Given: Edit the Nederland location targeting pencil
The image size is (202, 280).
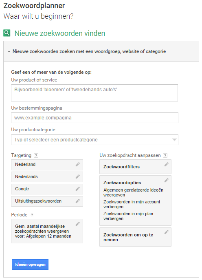Looking at the screenshot, I should 78,164.
